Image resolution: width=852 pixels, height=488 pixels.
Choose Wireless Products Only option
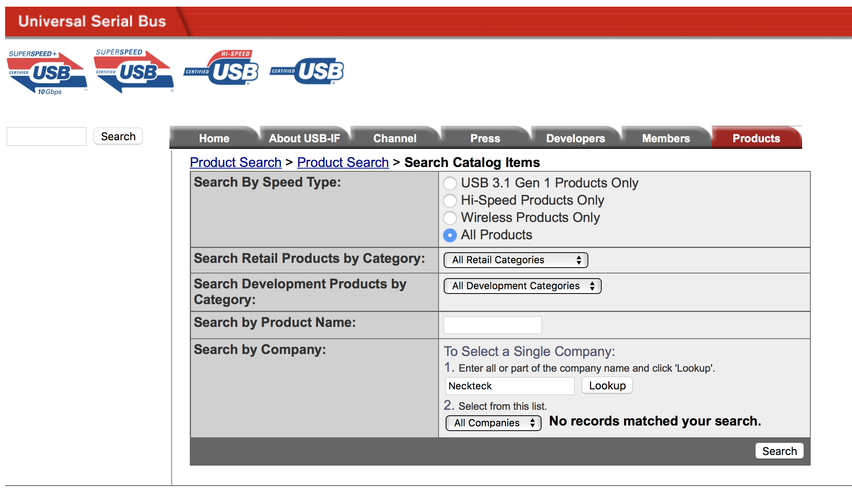[450, 218]
